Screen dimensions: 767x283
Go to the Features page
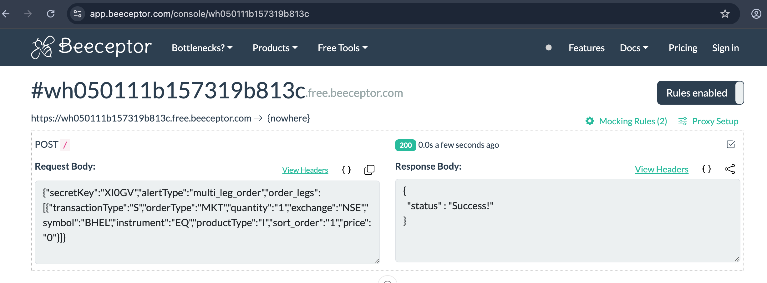point(587,48)
